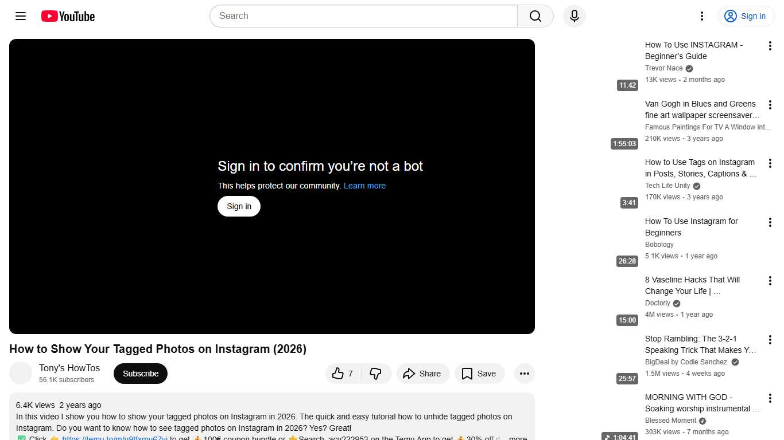Start a voice search with the microphone icon
This screenshot has width=784, height=440.
click(574, 16)
